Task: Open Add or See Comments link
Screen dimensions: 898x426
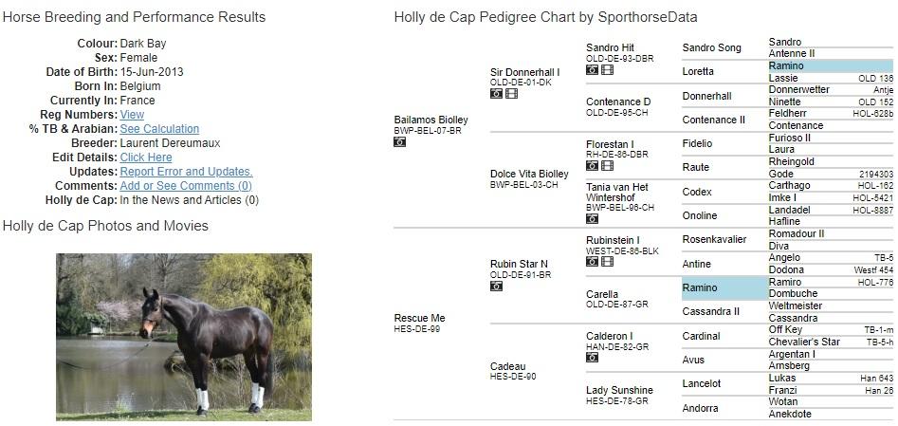Action: coord(186,186)
